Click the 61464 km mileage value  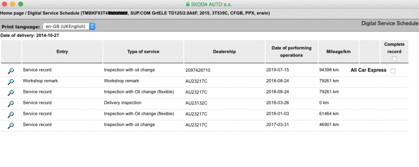pyautogui.click(x=329, y=113)
